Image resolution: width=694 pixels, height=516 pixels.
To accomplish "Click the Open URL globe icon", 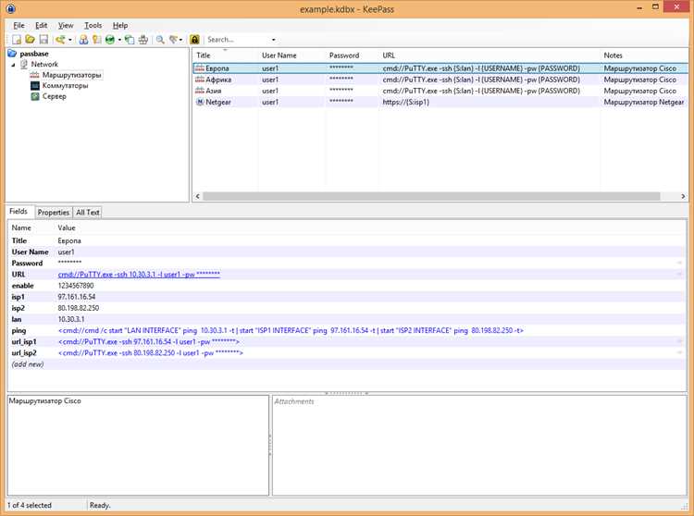I will [110, 40].
